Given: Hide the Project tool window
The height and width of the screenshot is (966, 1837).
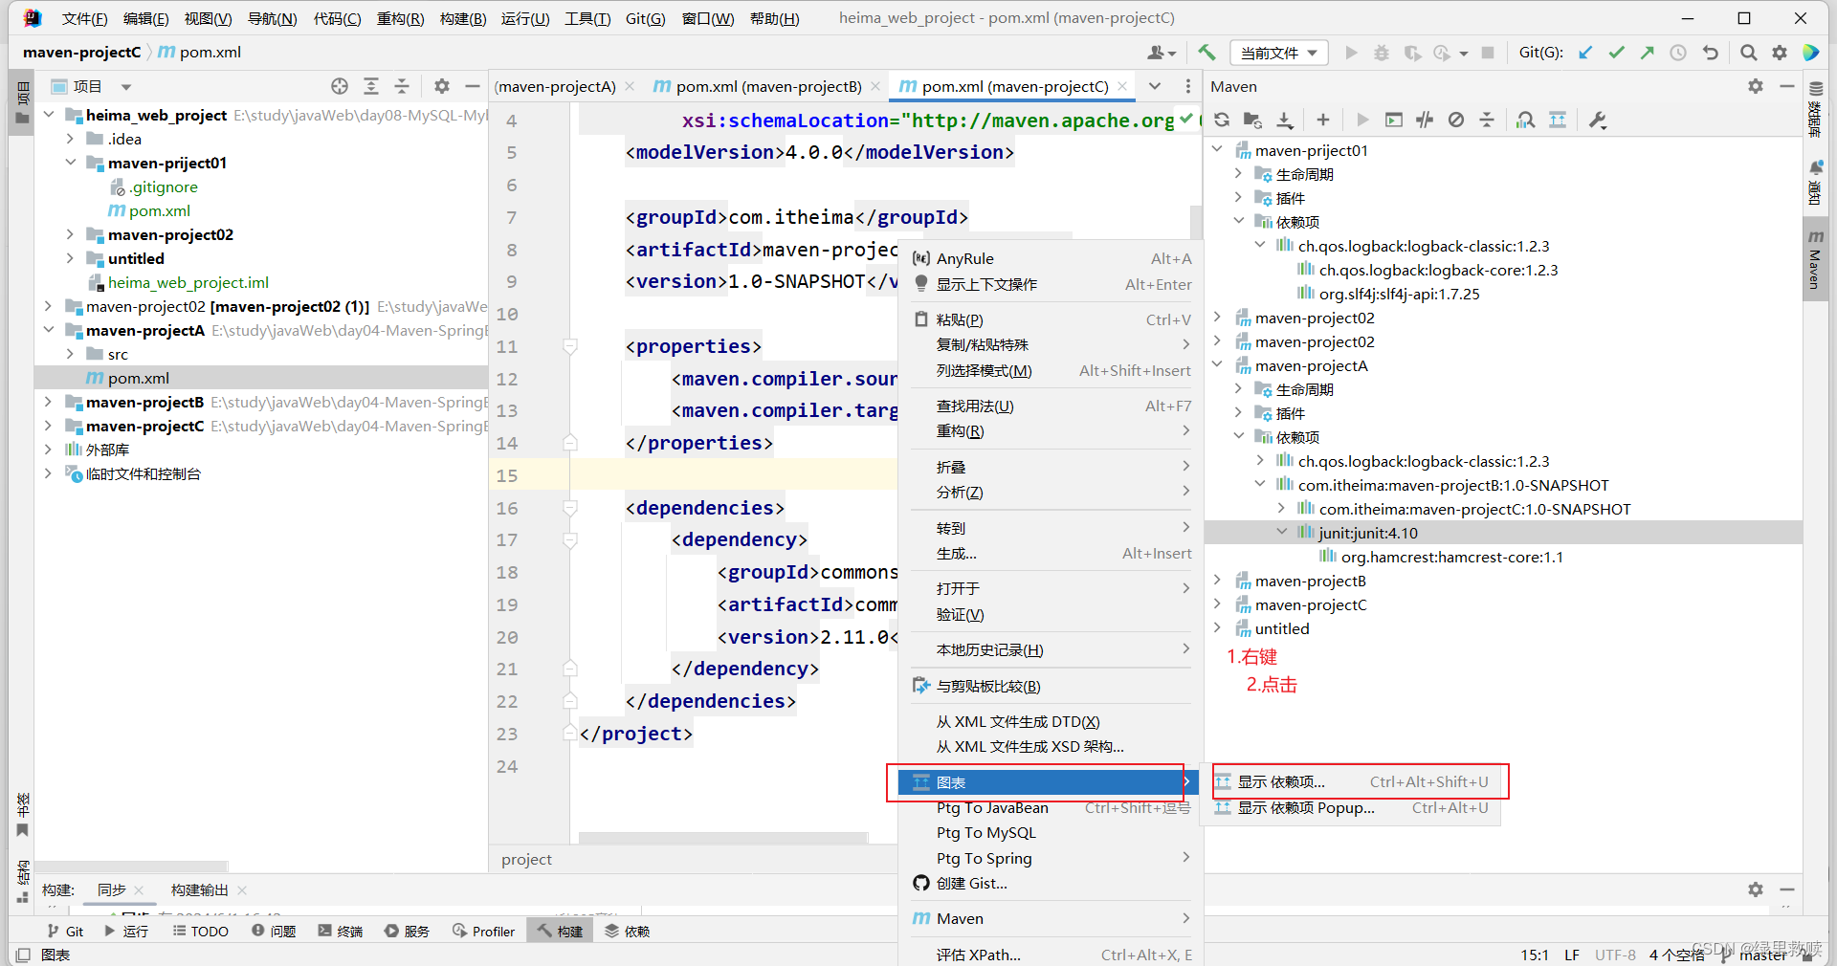Looking at the screenshot, I should click(x=472, y=86).
